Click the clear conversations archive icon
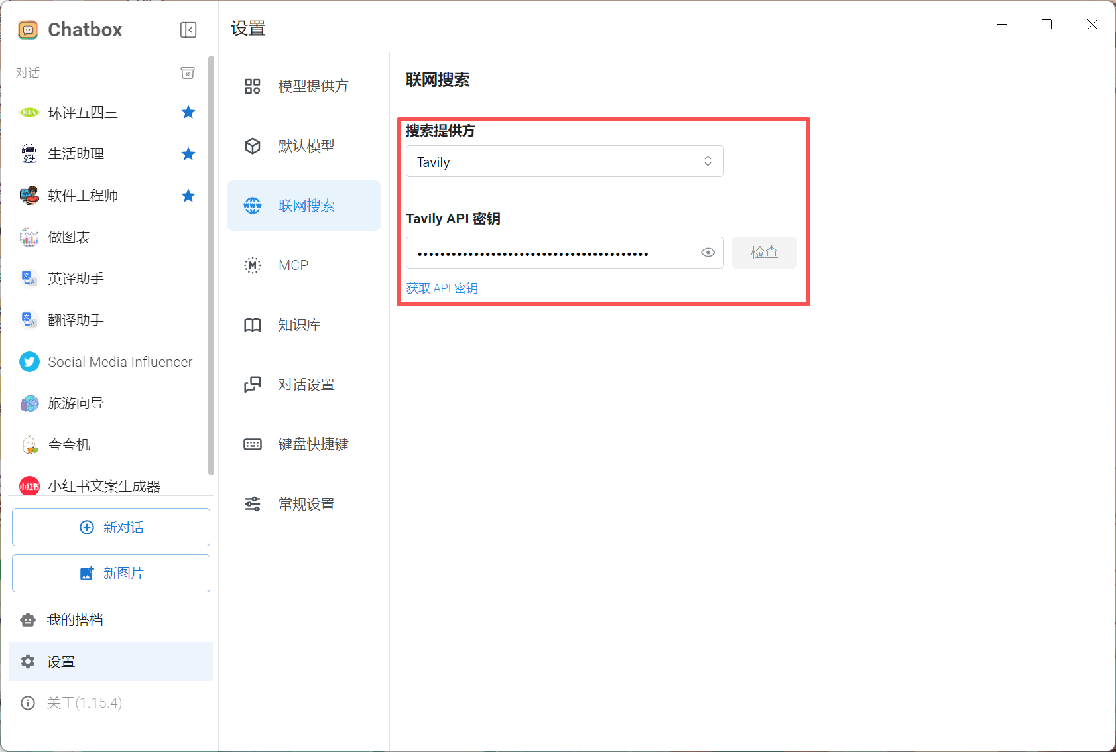The width and height of the screenshot is (1116, 752). pos(188,73)
